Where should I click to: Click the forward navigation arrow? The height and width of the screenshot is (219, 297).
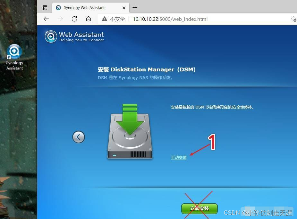coord(60,19)
